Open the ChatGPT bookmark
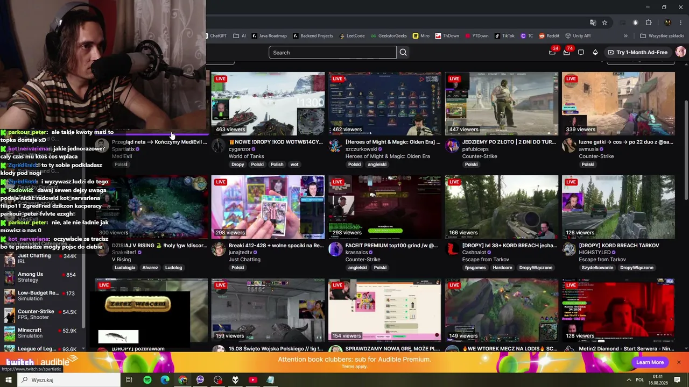The image size is (689, 387). click(x=216, y=36)
